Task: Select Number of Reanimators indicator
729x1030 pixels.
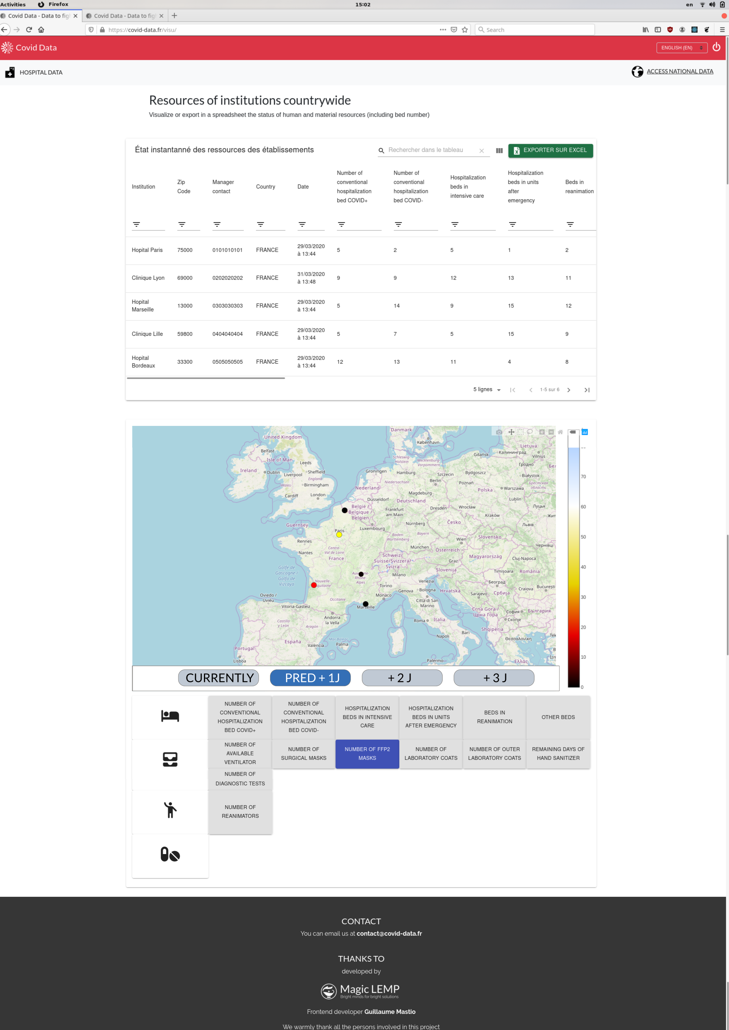Action: (x=240, y=812)
